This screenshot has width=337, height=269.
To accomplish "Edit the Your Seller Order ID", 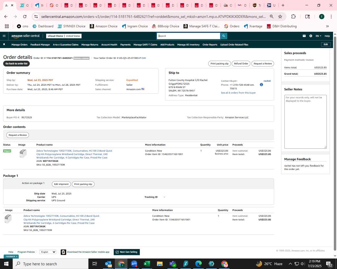I will coord(144,58).
